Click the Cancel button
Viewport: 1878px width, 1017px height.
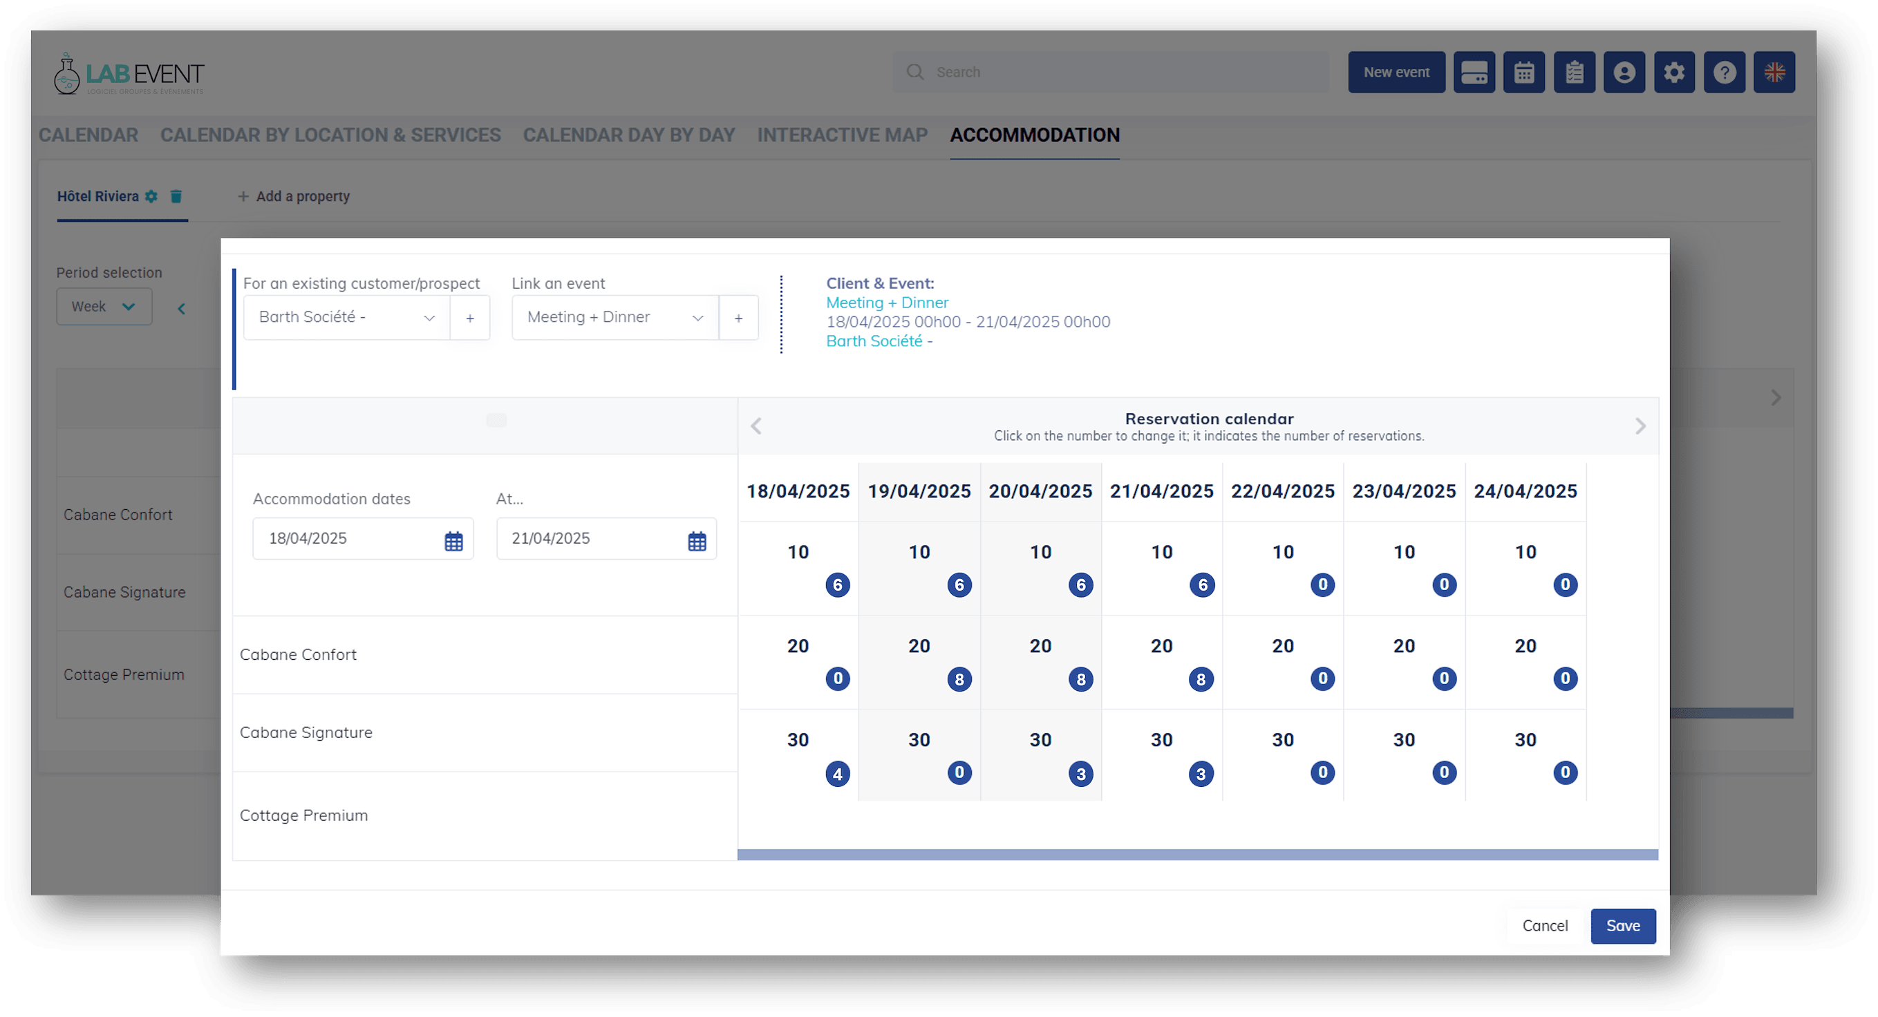tap(1544, 925)
